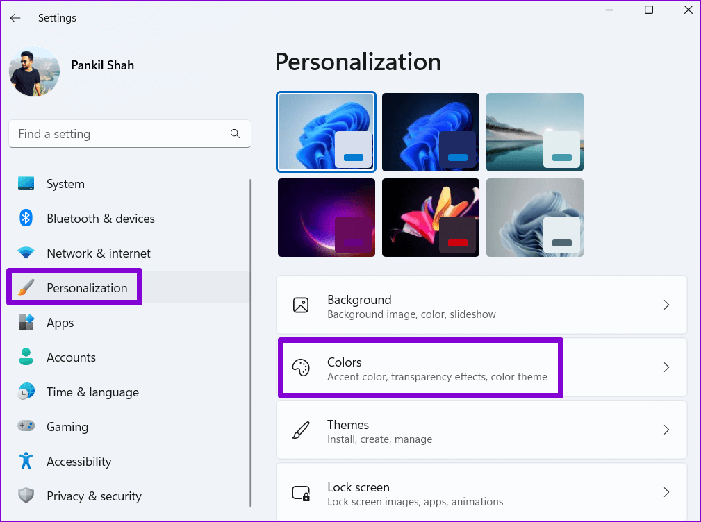Click the Lock screen icon

301,493
